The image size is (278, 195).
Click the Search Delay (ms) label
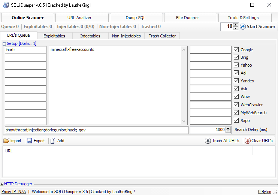(251, 130)
